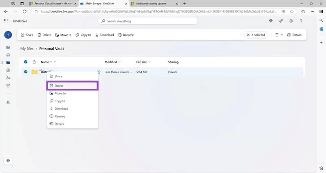
Task: Toggle the select all files checkbox
Action: (x=26, y=62)
